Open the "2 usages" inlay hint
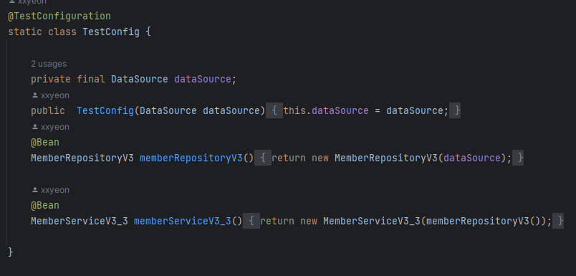 click(49, 64)
